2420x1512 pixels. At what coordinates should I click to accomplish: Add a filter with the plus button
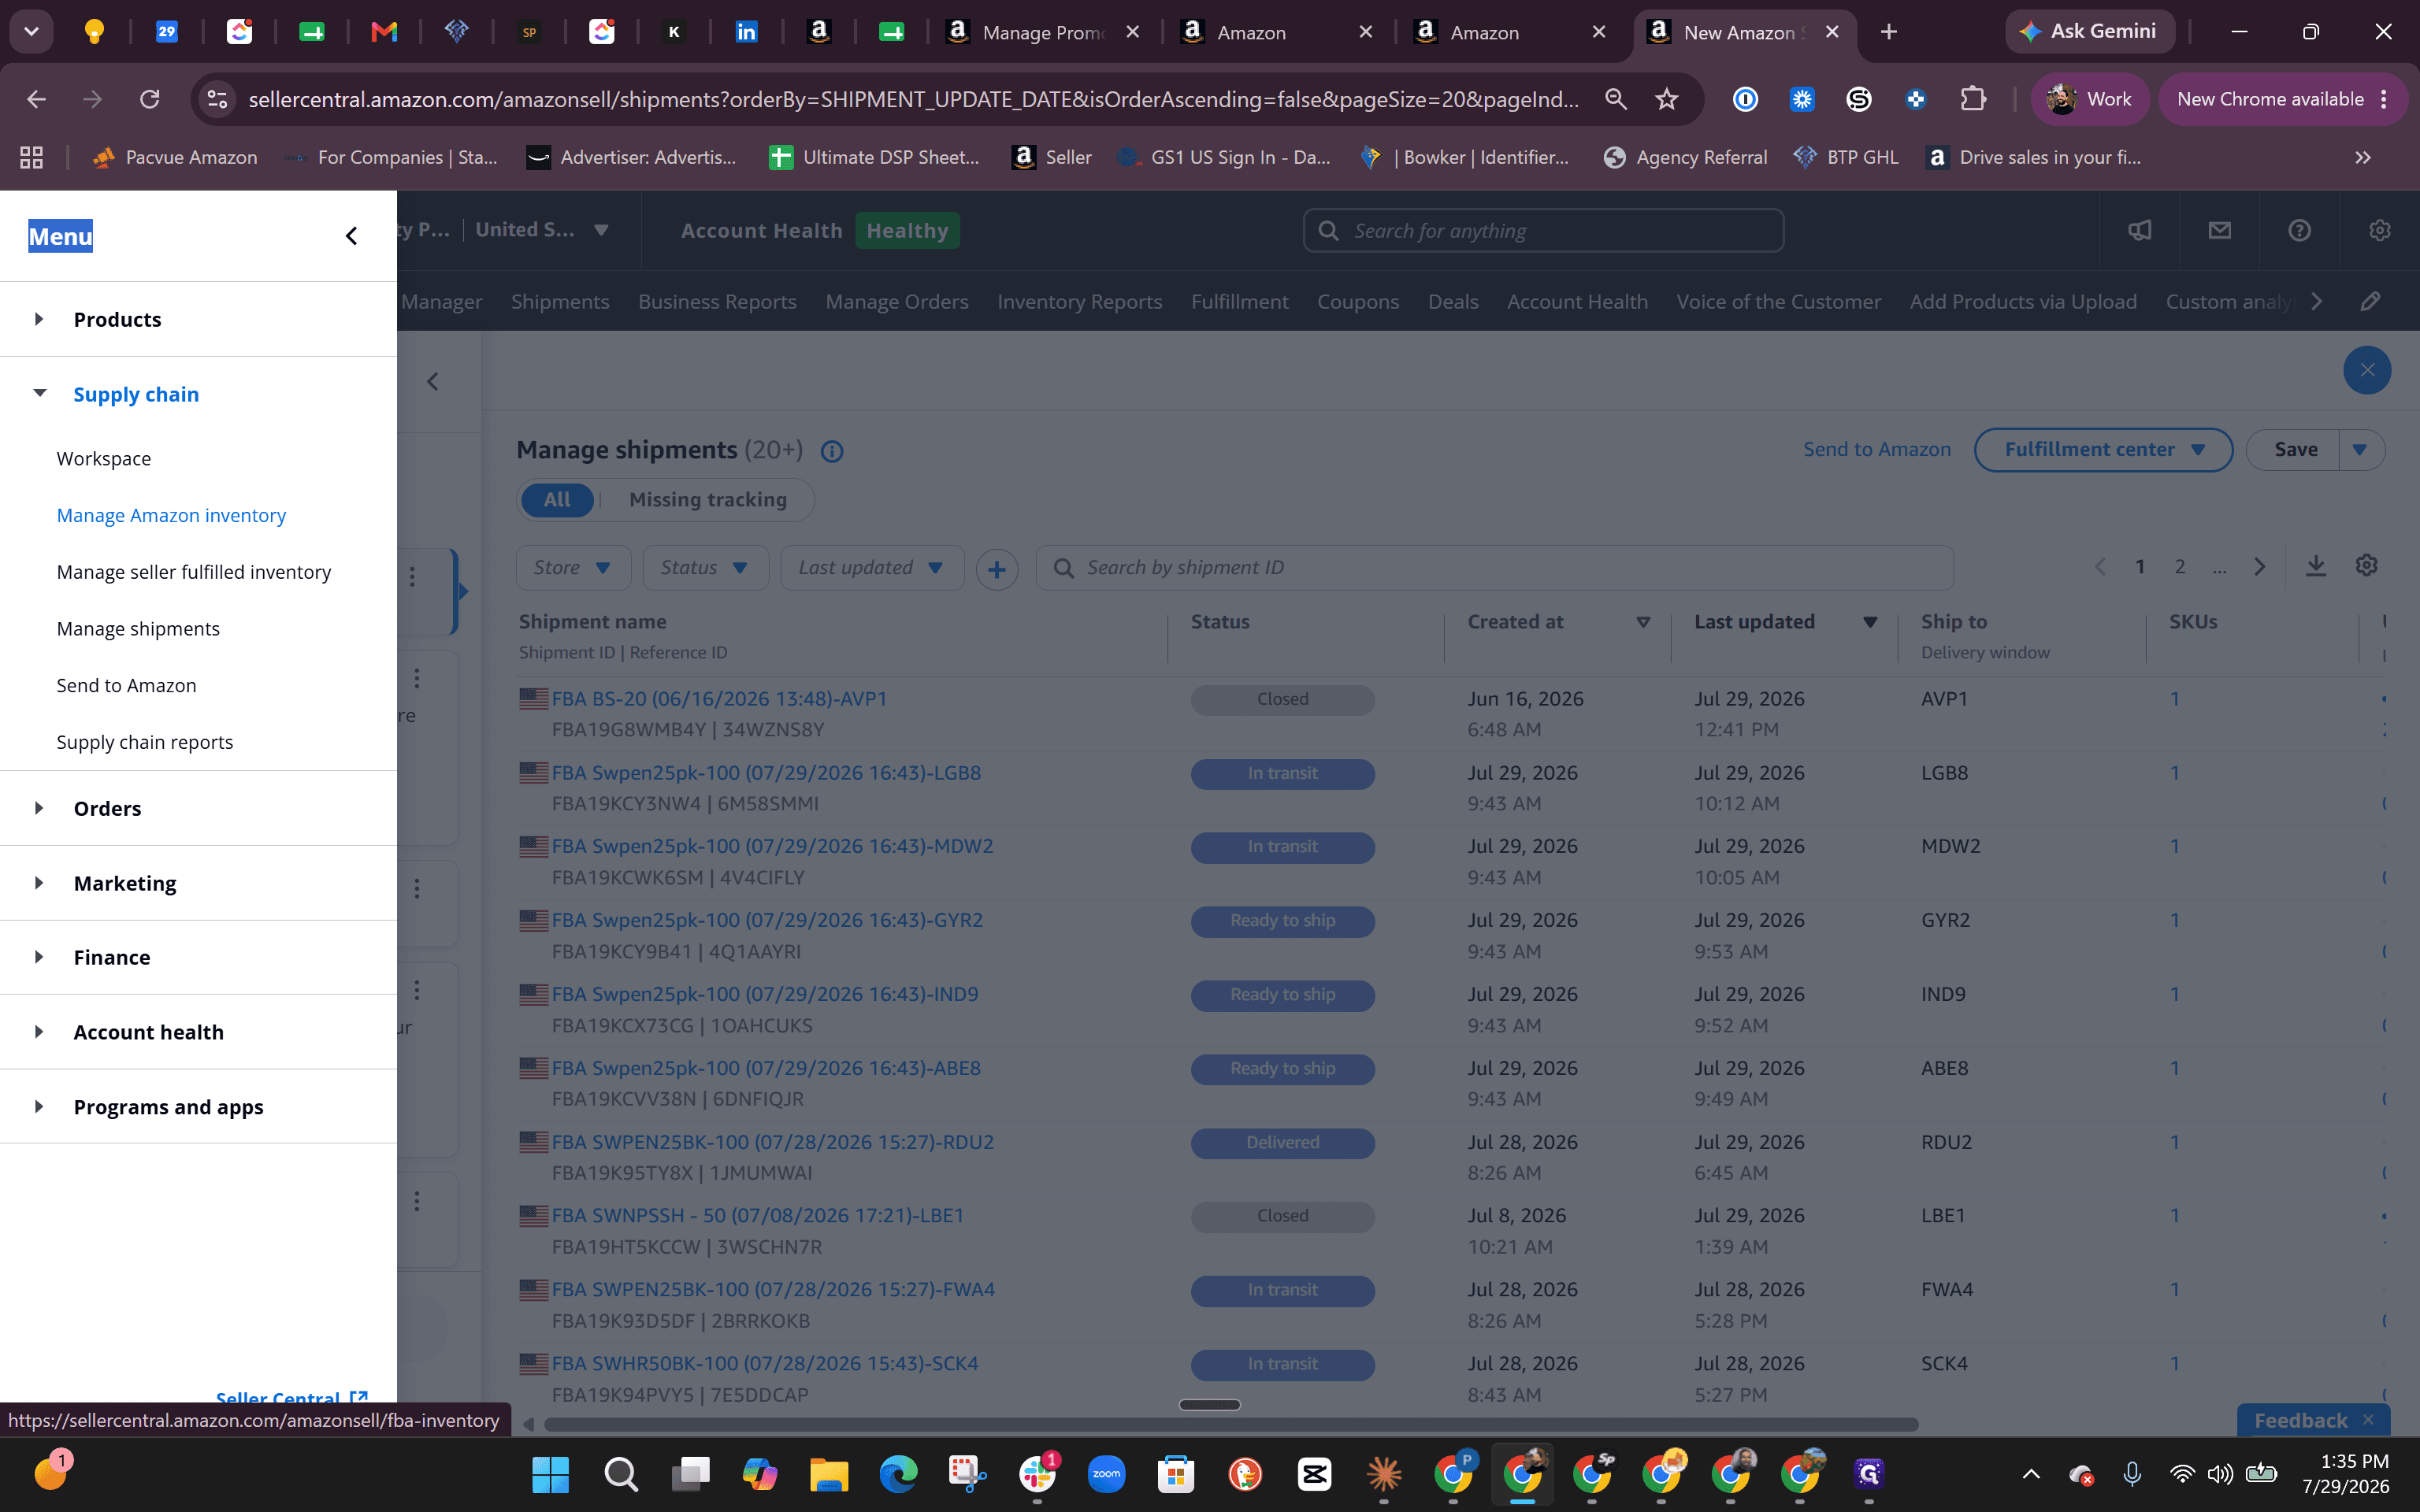[997, 569]
